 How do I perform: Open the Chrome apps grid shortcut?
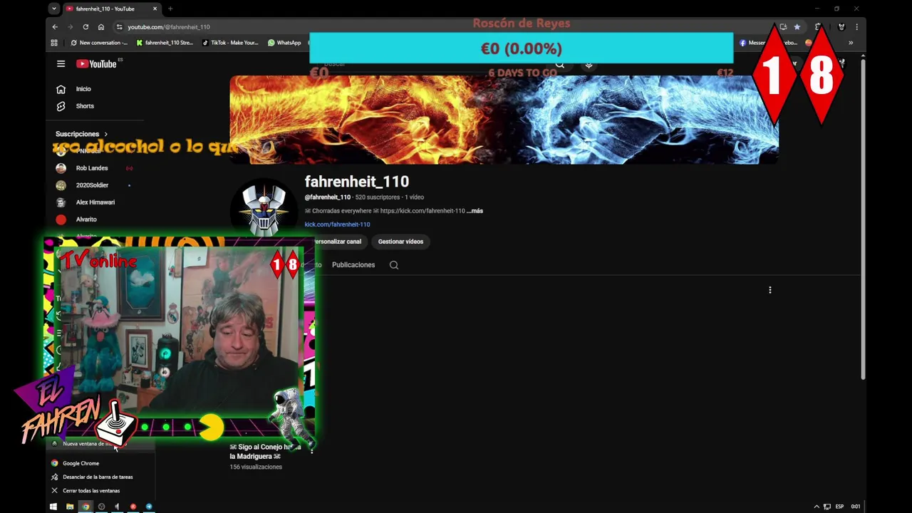(x=54, y=43)
